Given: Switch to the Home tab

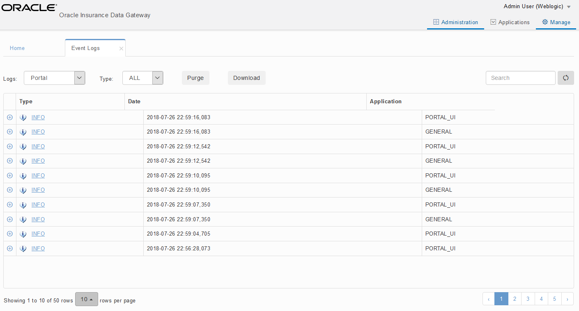Looking at the screenshot, I should click(17, 48).
